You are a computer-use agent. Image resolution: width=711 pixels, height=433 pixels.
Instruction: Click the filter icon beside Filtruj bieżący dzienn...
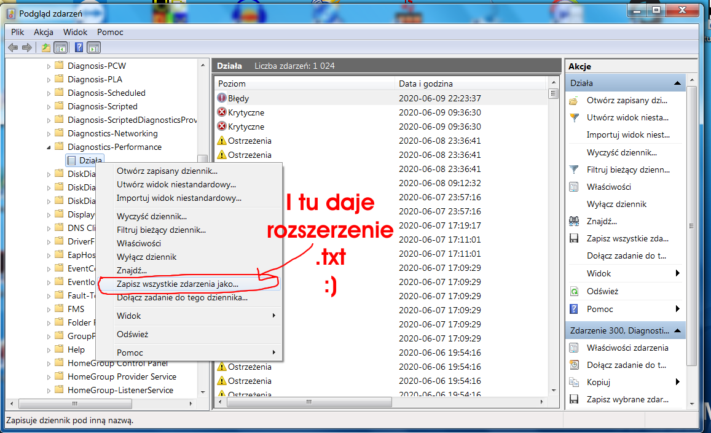tap(574, 170)
